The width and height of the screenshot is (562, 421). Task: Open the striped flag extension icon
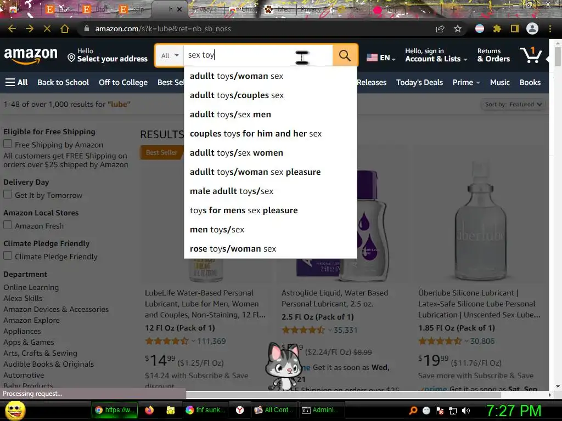click(x=480, y=29)
